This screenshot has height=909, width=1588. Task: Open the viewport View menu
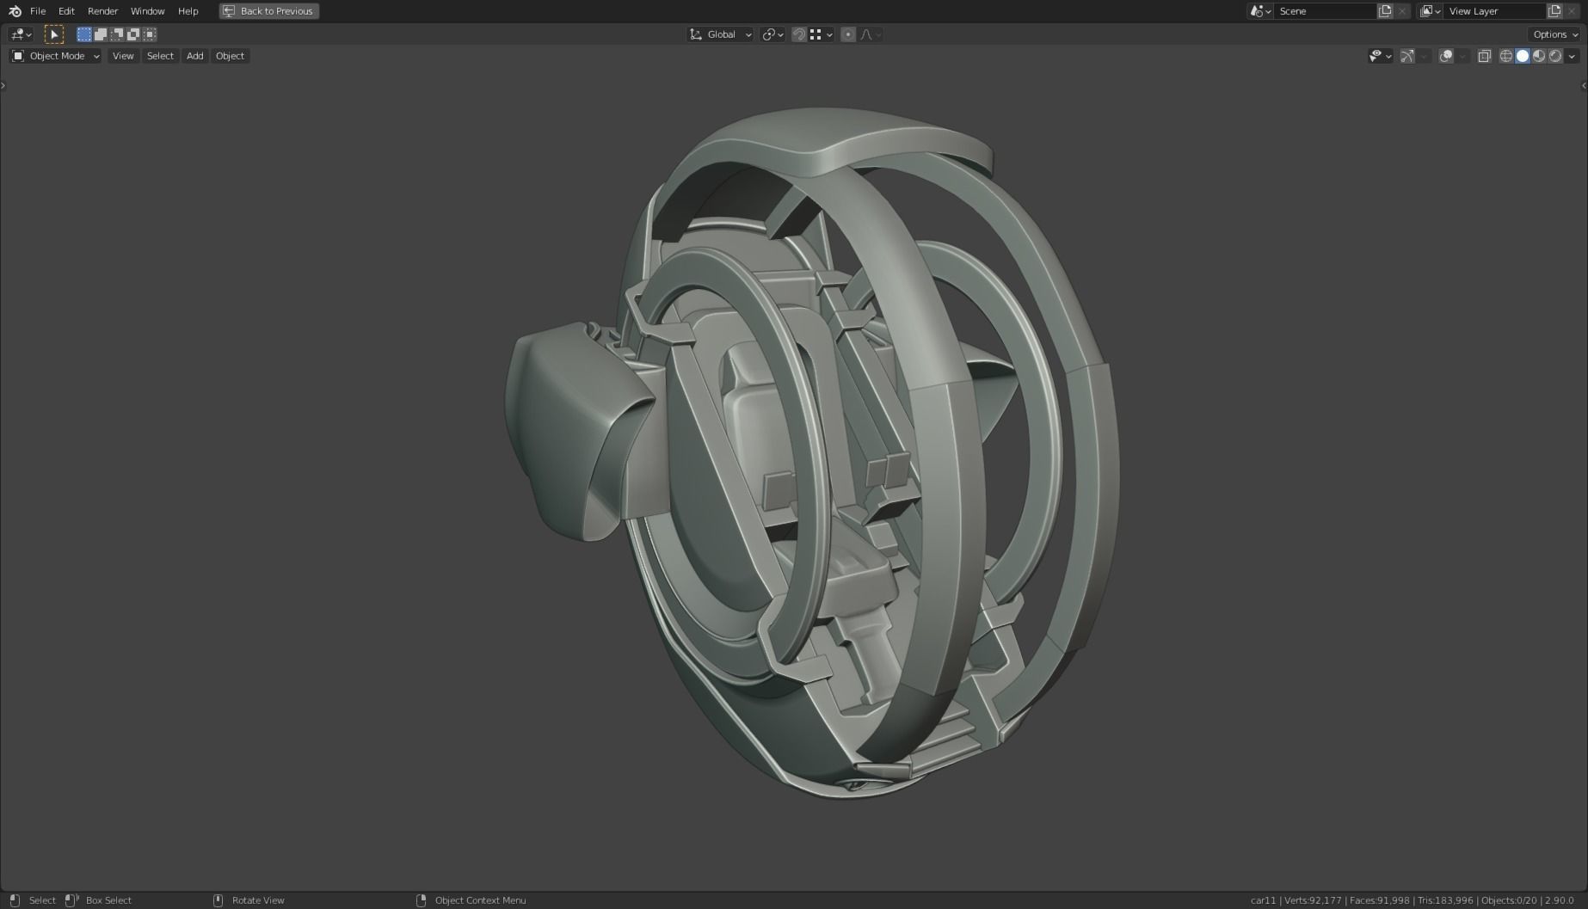(123, 56)
